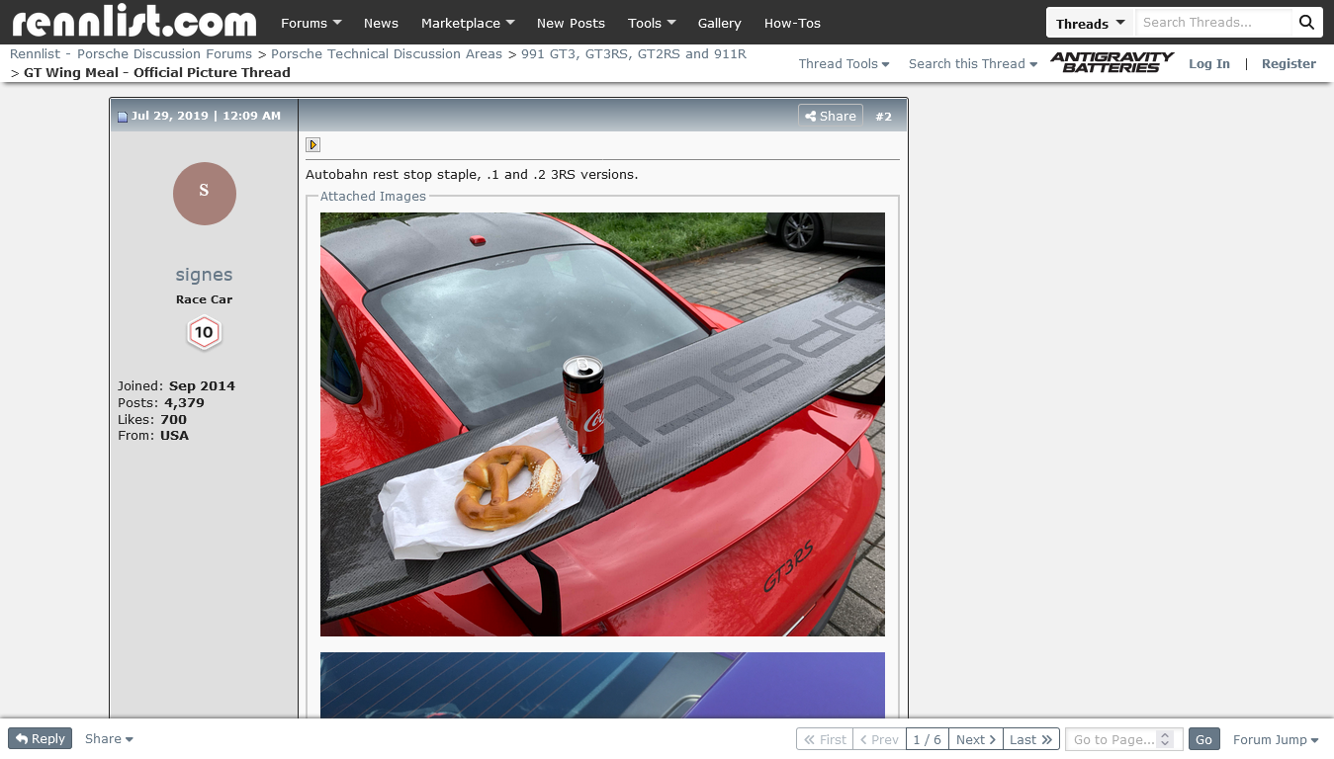Click the search magnifier icon
This screenshot has width=1334, height=759.
[1306, 23]
